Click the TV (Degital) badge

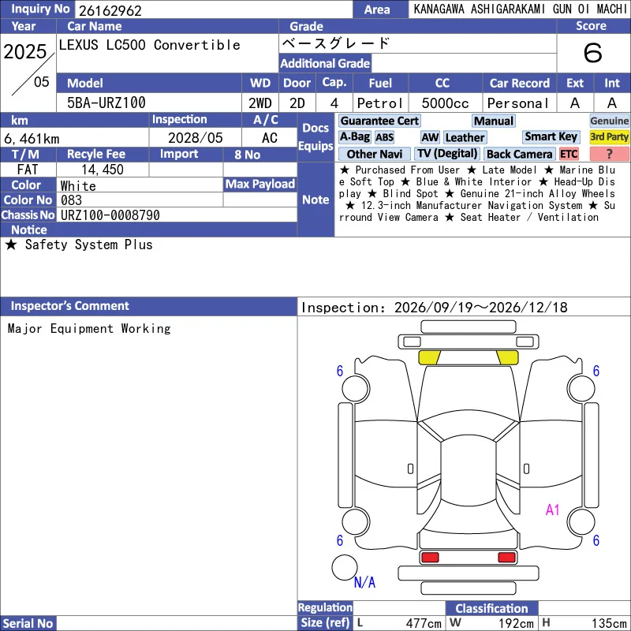(446, 154)
